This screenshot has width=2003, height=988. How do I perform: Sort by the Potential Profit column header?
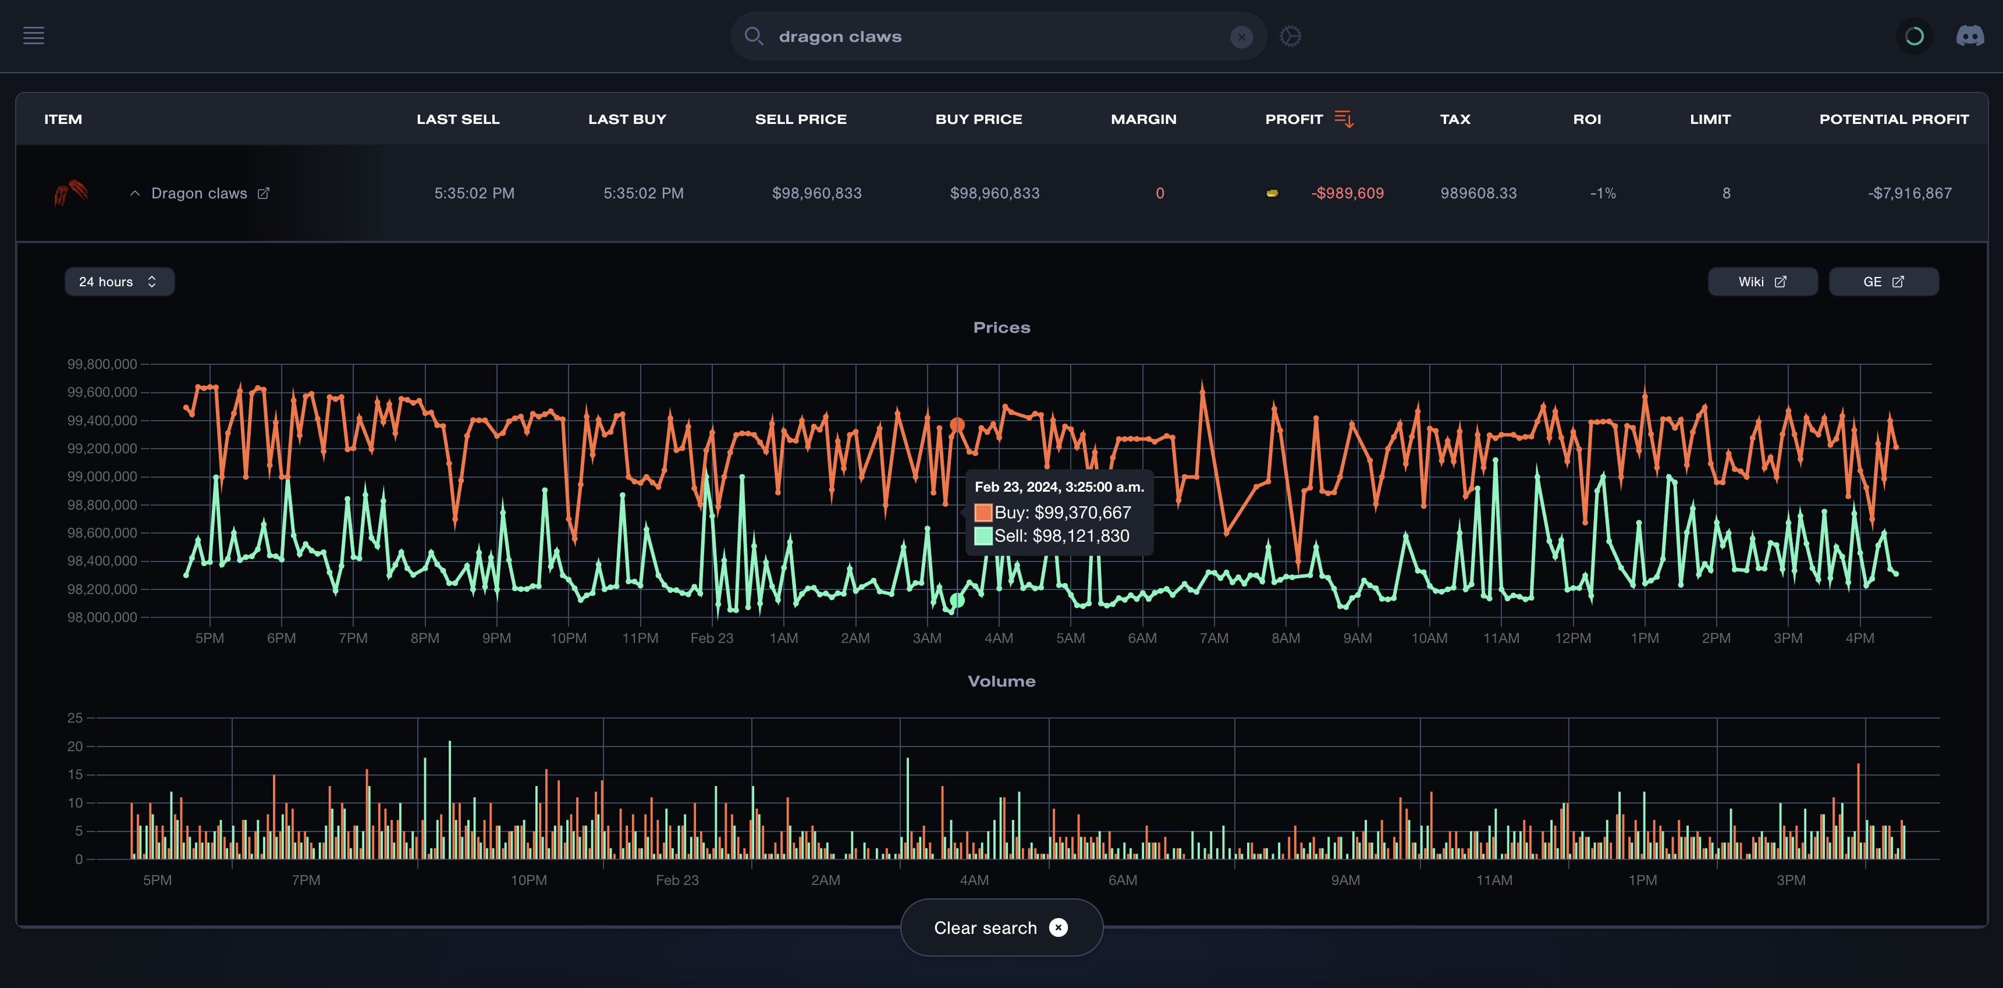tap(1894, 119)
